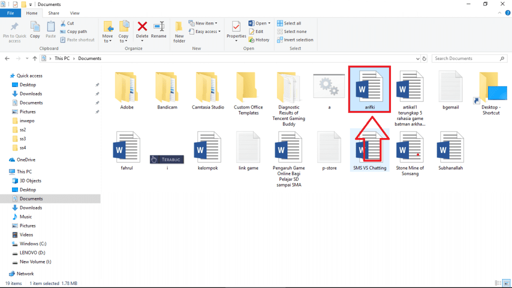Image resolution: width=512 pixels, height=288 pixels.
Task: Expand address bar history dropdown
Action: (417, 59)
